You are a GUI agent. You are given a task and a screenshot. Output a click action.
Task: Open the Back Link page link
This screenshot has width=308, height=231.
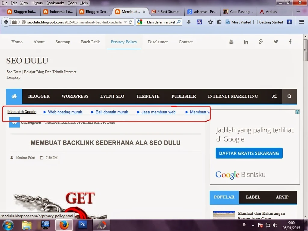90,42
